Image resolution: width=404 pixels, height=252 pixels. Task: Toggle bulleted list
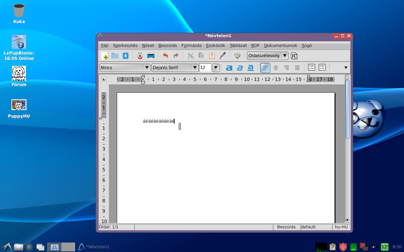322,67
